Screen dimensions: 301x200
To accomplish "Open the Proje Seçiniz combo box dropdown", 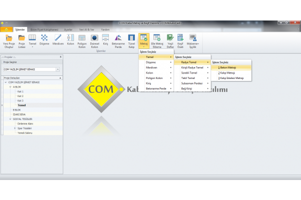I will [58, 69].
